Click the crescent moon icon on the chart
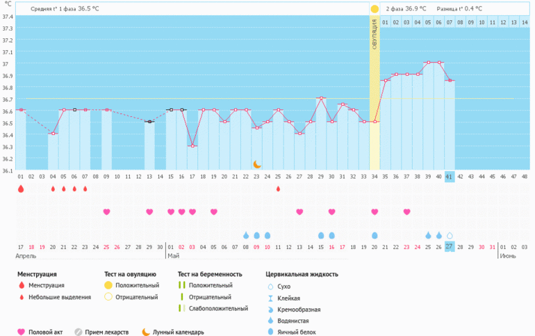The image size is (535, 336). coord(256,164)
